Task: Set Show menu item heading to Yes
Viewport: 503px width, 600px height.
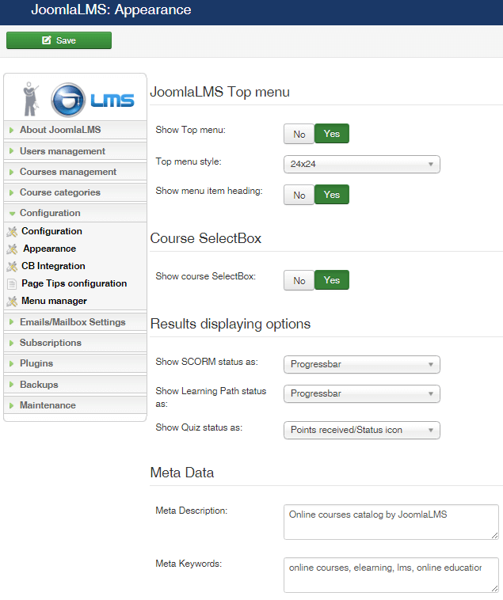Action: [x=332, y=195]
